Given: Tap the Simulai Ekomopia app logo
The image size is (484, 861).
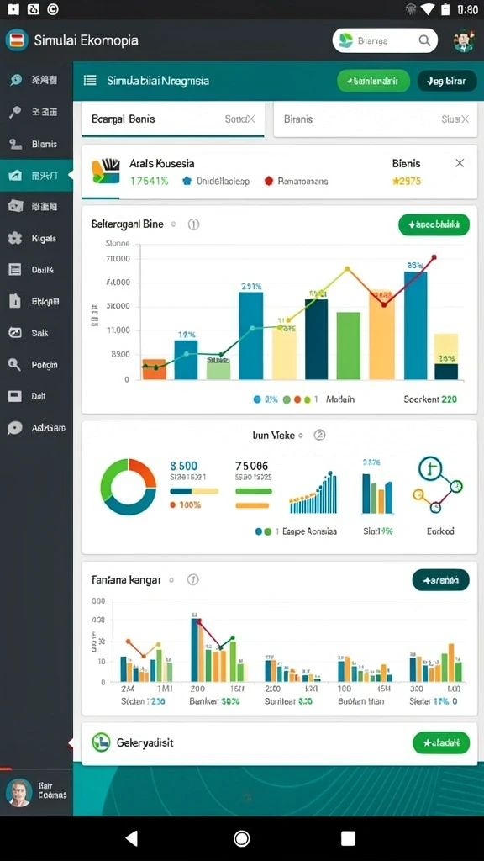Looking at the screenshot, I should (17, 40).
